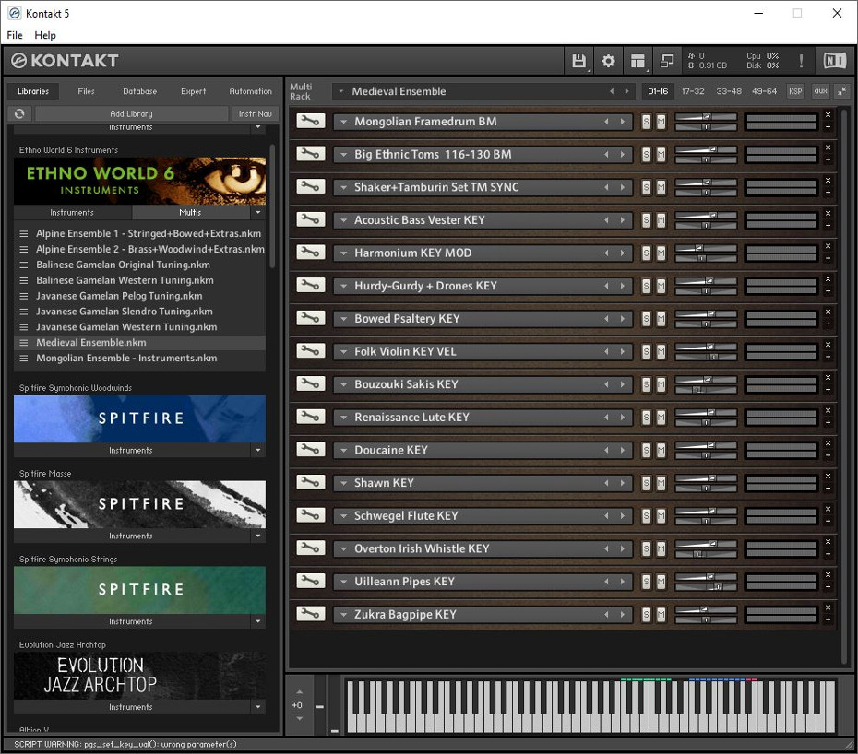
Task: Show rack page 17-32
Action: [693, 91]
